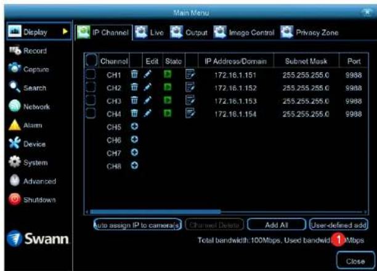Click the Port column header
Image resolution: width=377 pixels, height=271 pixels.
pyautogui.click(x=354, y=62)
